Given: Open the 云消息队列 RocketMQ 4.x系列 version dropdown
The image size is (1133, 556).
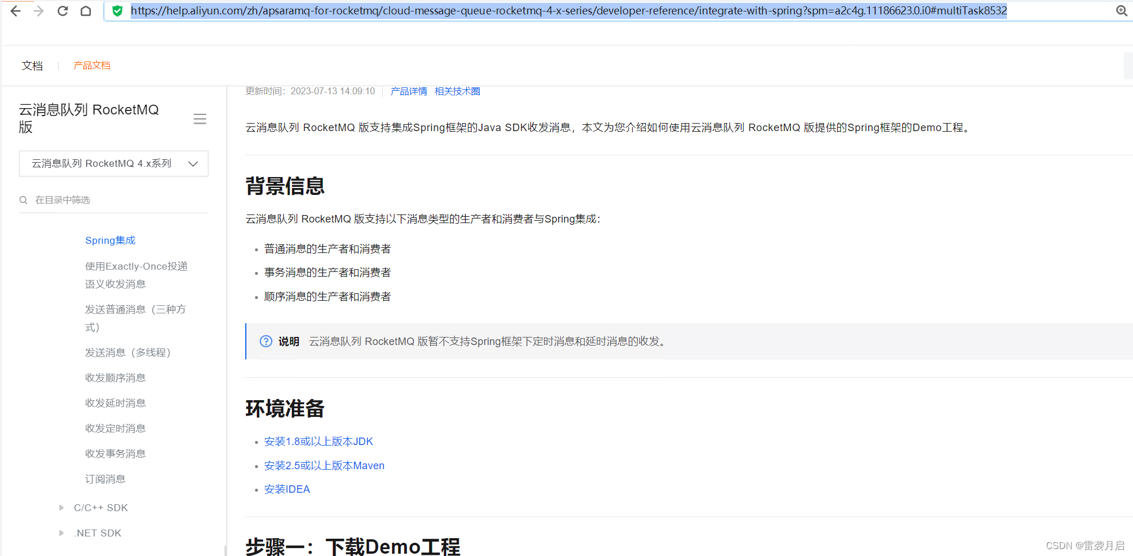Looking at the screenshot, I should (113, 163).
